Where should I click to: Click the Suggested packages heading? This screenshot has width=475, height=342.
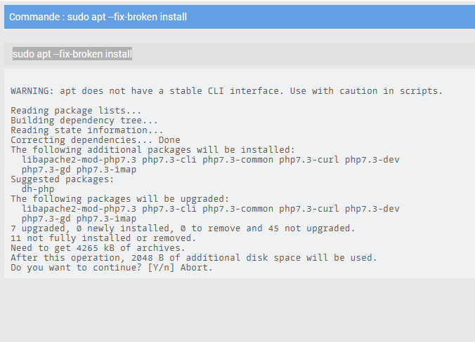tap(63, 179)
